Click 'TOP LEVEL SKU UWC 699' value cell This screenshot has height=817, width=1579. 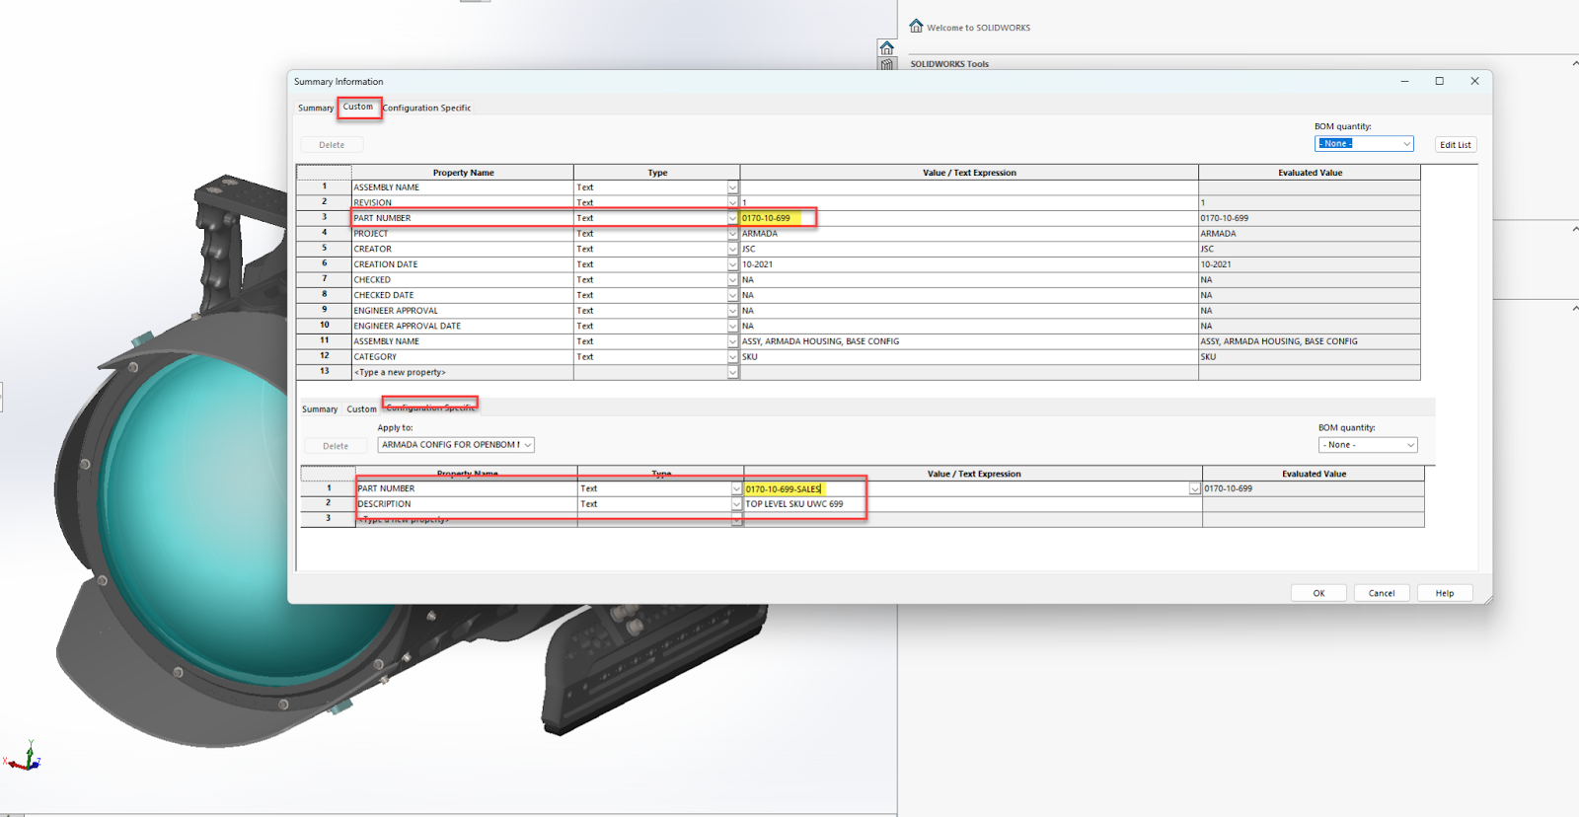click(973, 504)
